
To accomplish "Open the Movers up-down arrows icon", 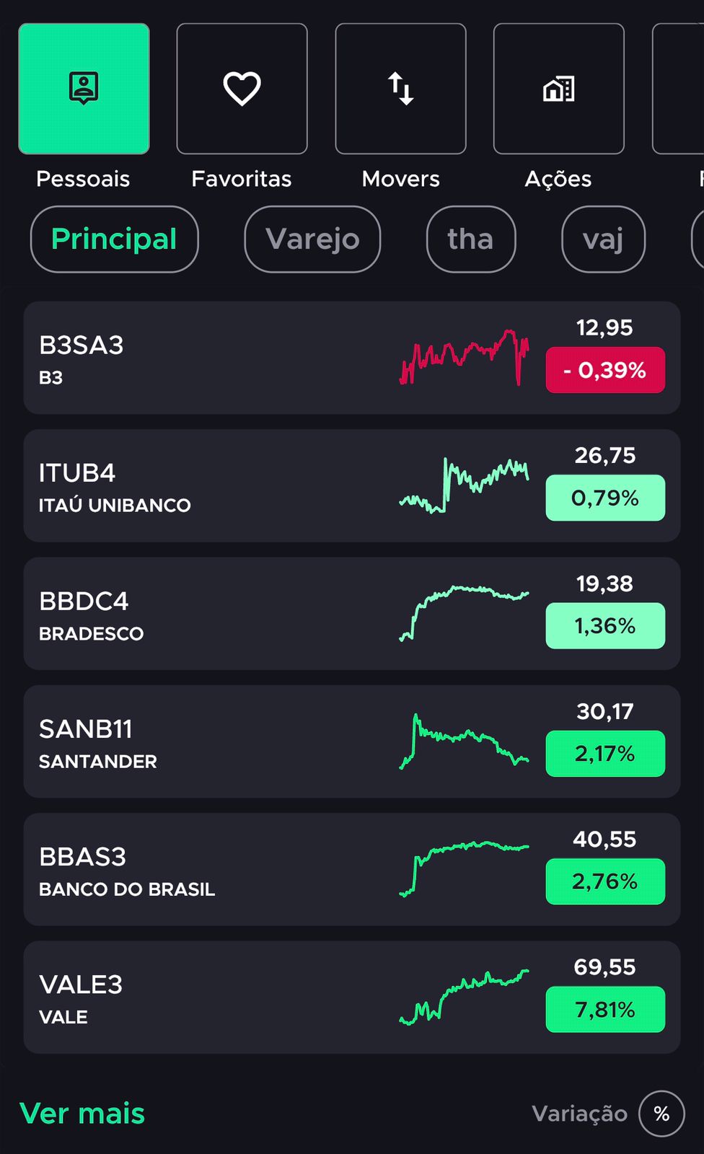I will pos(400,89).
